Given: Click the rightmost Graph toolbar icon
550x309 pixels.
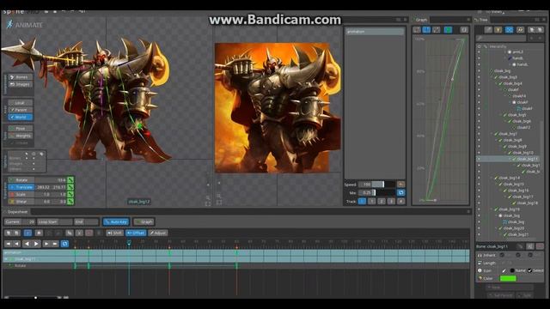Looking at the screenshot, I should click(x=464, y=30).
